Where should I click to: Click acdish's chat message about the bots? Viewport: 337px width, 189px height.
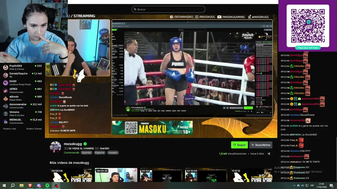tap(304, 128)
